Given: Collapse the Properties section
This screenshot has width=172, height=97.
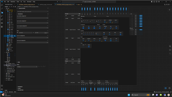Looking at the screenshot, I should click(x=20, y=14).
